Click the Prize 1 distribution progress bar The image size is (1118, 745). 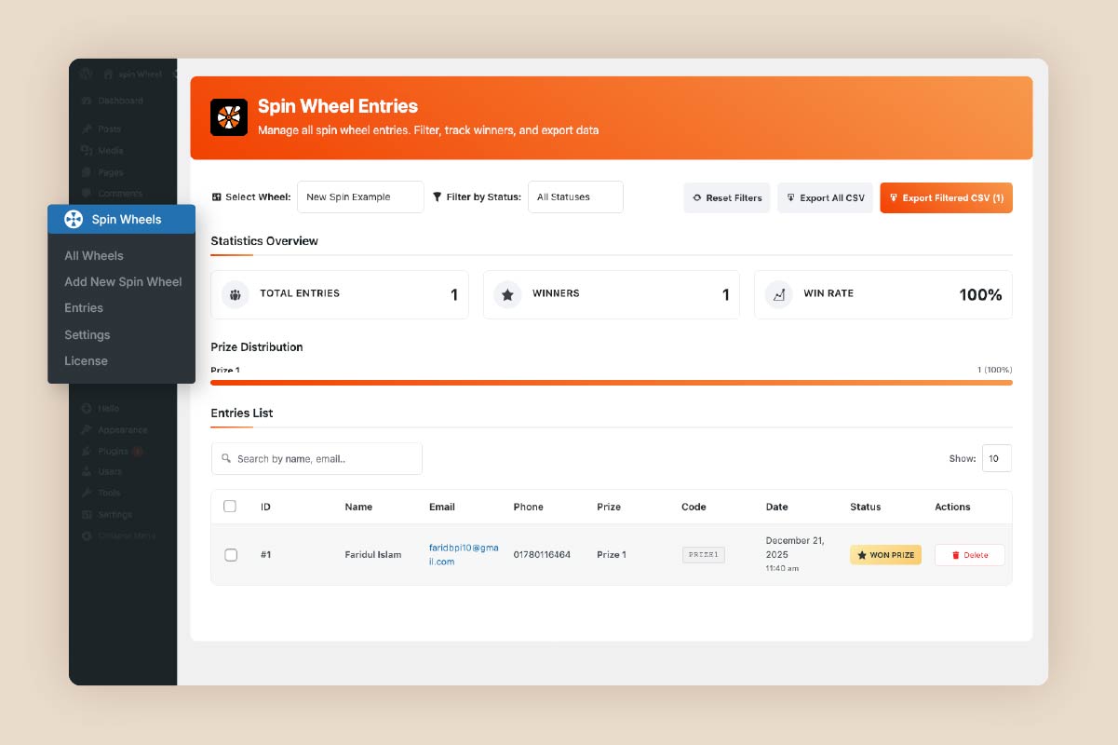click(611, 383)
